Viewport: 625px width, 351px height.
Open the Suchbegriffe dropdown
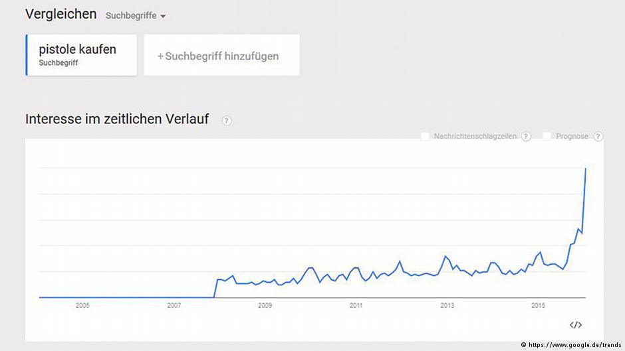[132, 16]
